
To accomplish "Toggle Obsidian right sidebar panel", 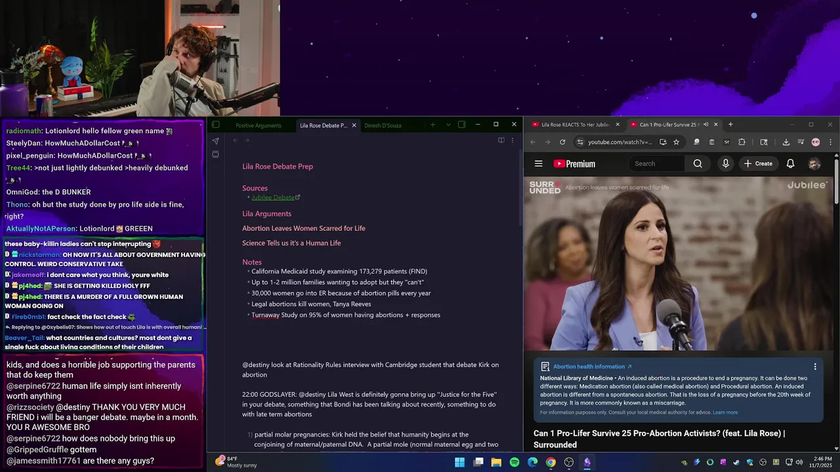I will (x=462, y=125).
